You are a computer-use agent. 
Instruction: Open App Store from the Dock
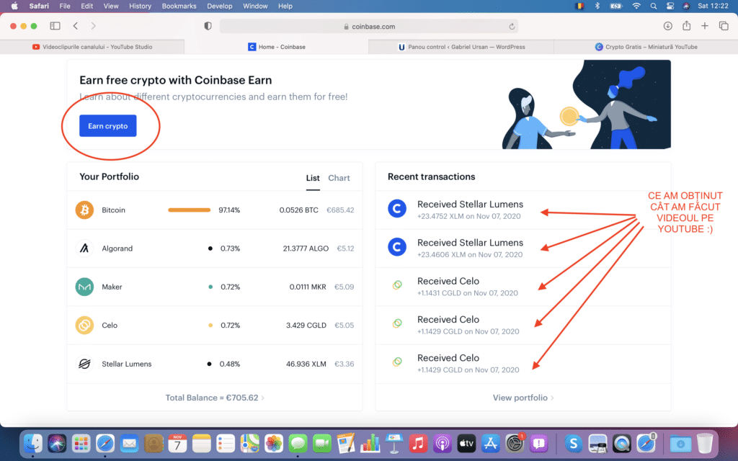tap(490, 443)
